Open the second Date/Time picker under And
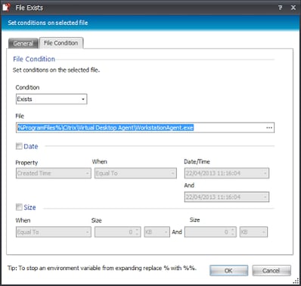Screen dimensions: 301x286 pyautogui.click(x=227, y=197)
